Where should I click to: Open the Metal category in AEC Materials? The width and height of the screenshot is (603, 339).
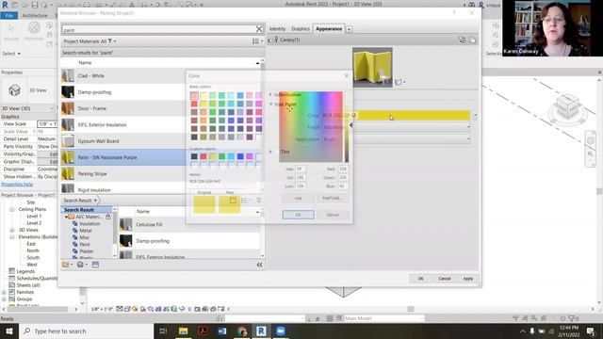pos(86,231)
